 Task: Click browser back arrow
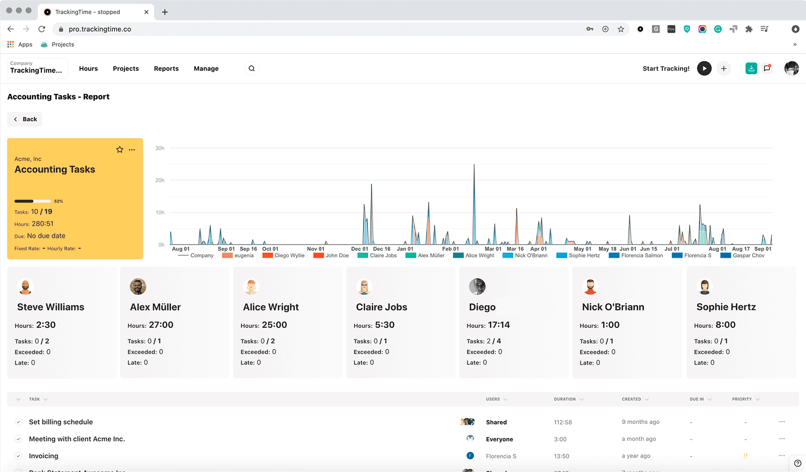click(11, 29)
